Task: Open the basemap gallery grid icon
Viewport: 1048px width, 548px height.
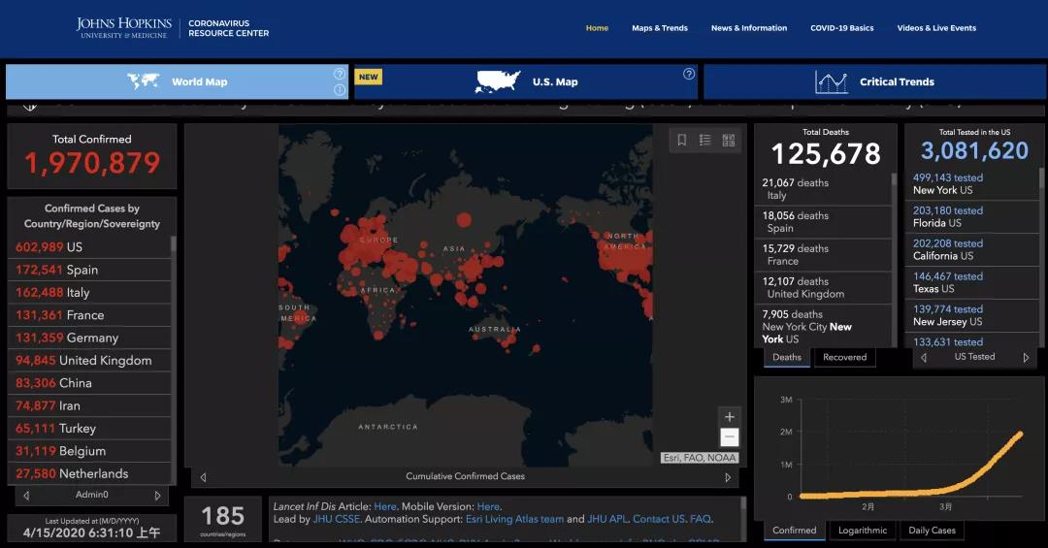Action: point(729,141)
